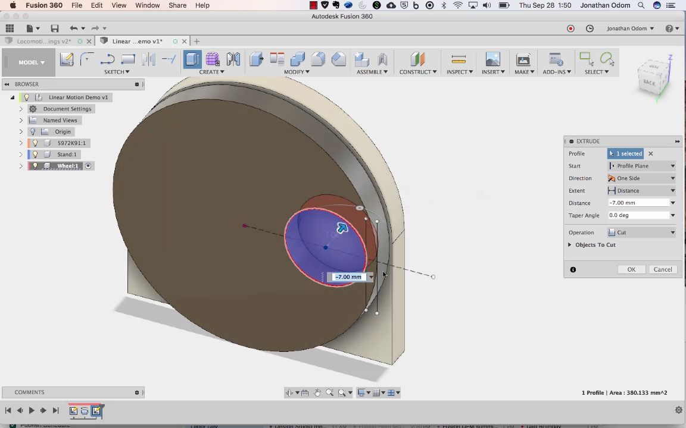The height and width of the screenshot is (428, 686).
Task: Open the MODIFY menu dropdown
Action: coord(297,72)
